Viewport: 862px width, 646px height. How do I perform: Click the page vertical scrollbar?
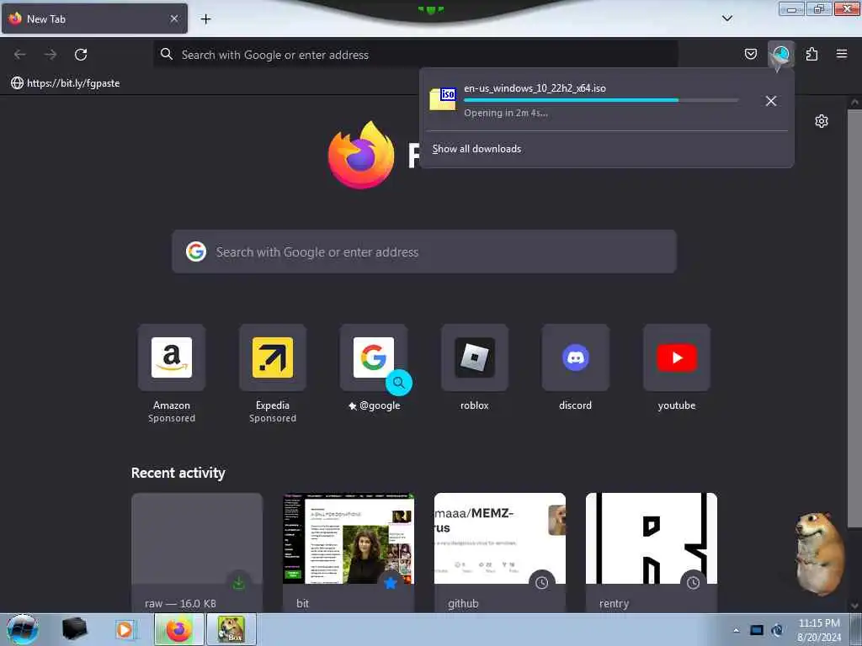(854, 319)
